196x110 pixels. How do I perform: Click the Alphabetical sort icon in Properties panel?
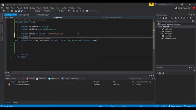(x=160, y=73)
